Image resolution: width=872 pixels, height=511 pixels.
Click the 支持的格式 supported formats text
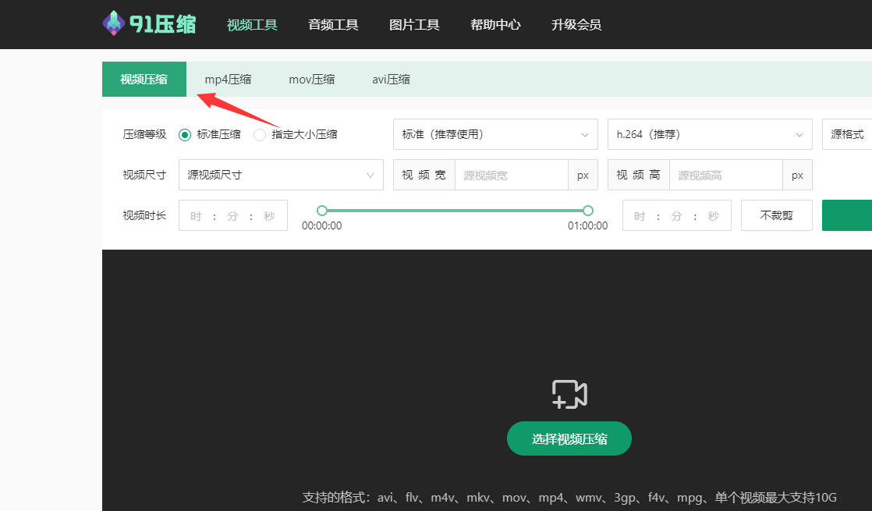(569, 497)
